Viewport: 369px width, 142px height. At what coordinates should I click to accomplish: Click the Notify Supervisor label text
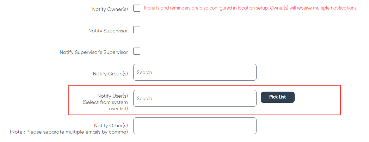point(108,31)
